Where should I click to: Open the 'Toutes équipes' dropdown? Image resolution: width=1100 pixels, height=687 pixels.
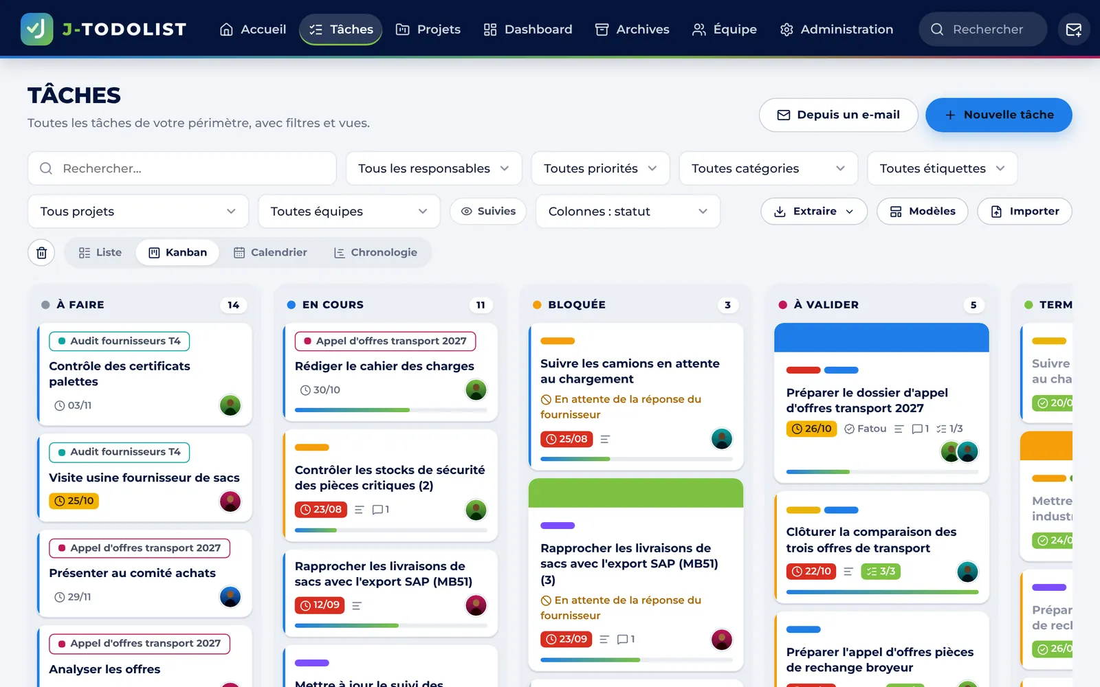(x=349, y=212)
